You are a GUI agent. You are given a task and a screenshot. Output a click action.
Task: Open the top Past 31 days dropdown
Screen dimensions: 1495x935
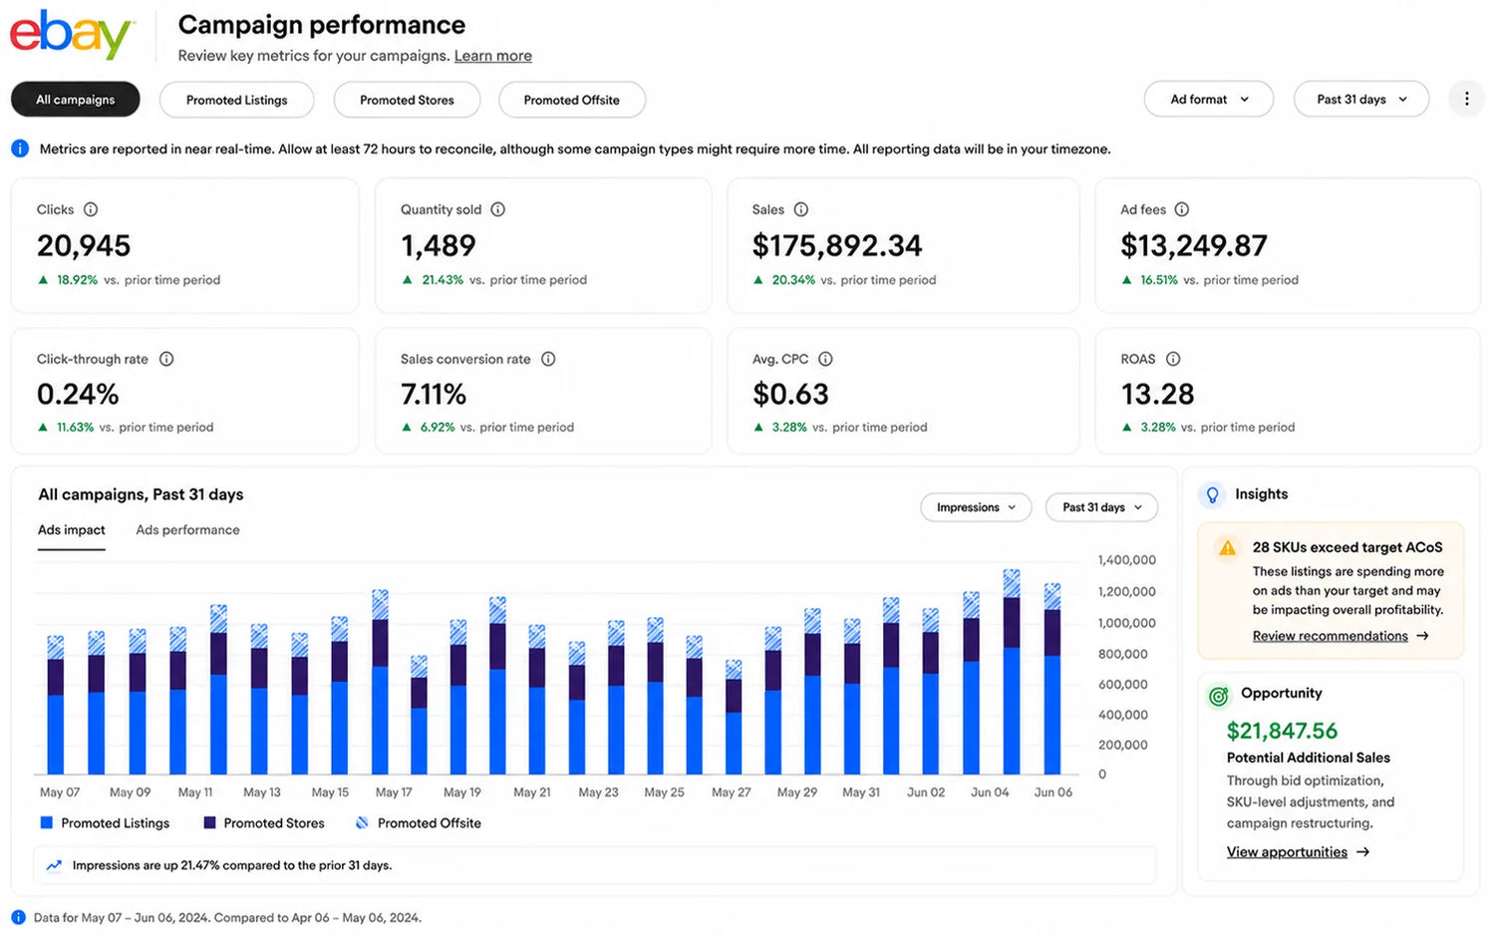click(x=1361, y=99)
